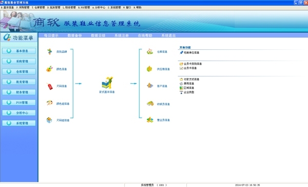Open the 供应商信息 supplier icon
Image resolution: width=308 pixels, height=187 pixels.
tap(149, 69)
